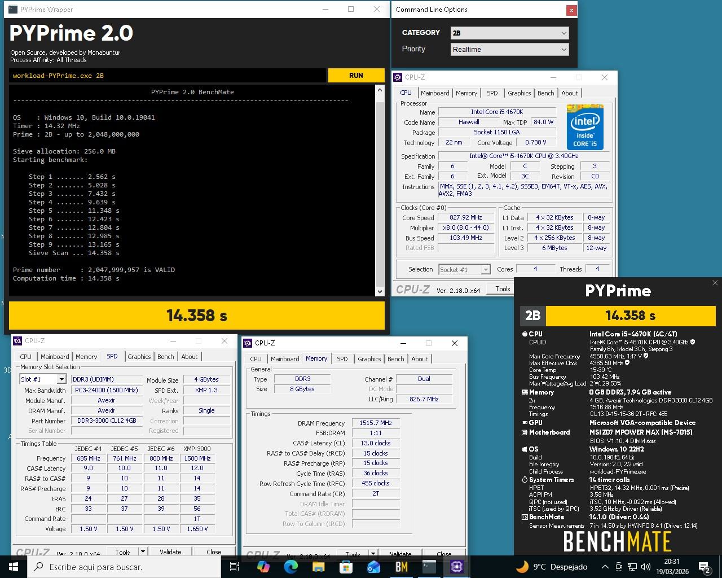Screen dimensions: 722x578
Task: Open the CATEGORY dropdown showing 2B
Action: coord(510,33)
